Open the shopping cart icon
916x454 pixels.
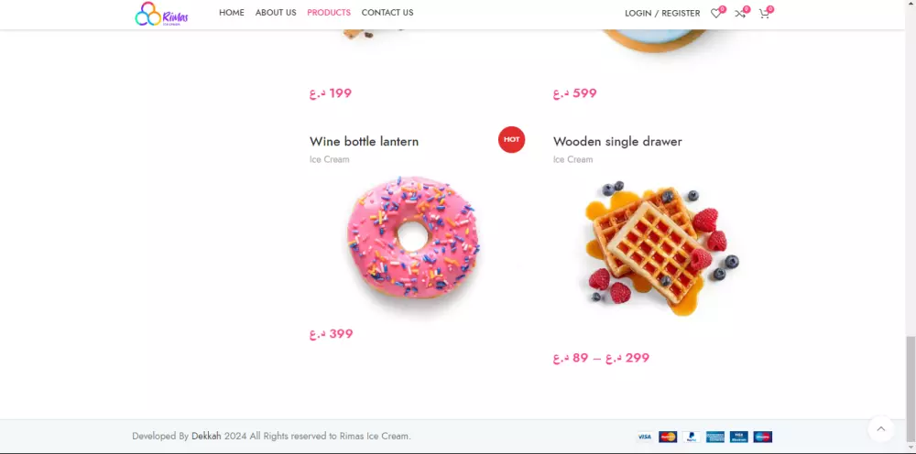click(764, 14)
